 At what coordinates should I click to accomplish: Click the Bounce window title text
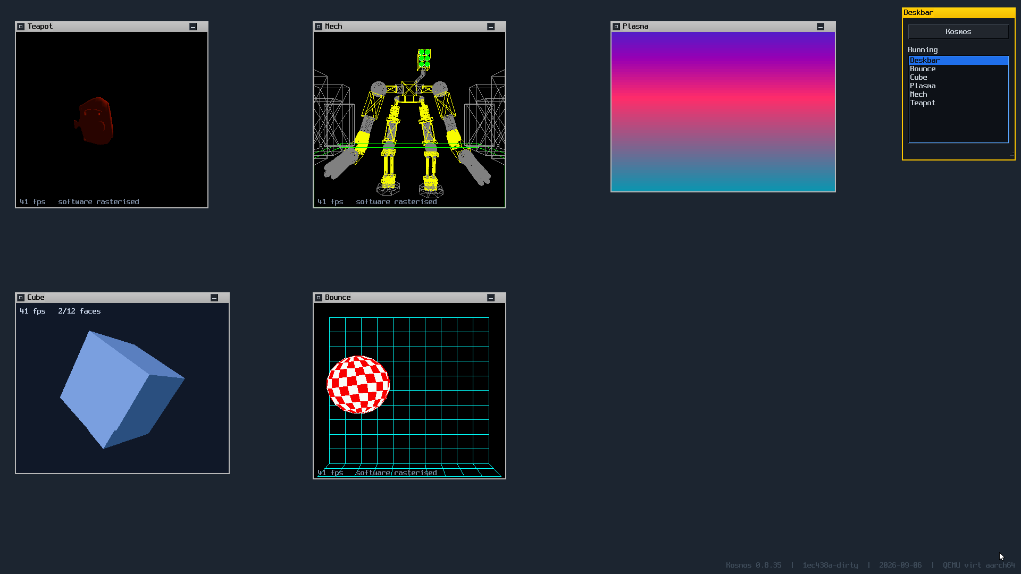click(x=338, y=298)
